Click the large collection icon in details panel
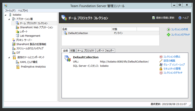Viewport: 195px width, 111px height. point(67,59)
